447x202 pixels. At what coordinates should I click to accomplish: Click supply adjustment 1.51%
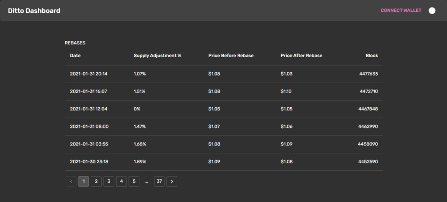coord(139,92)
